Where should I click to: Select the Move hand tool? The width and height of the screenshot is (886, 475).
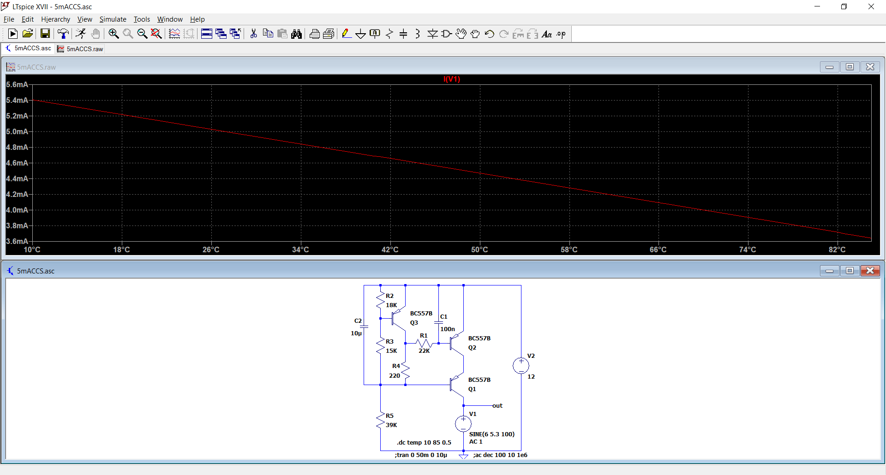pos(461,34)
